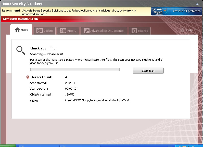Image resolution: width=203 pixels, height=147 pixels.
Task: Expand the dropdown arrow beside Help
Action: click(x=196, y=30)
